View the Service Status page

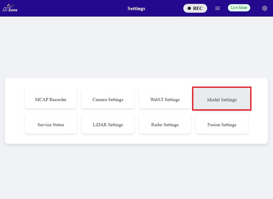tap(51, 125)
